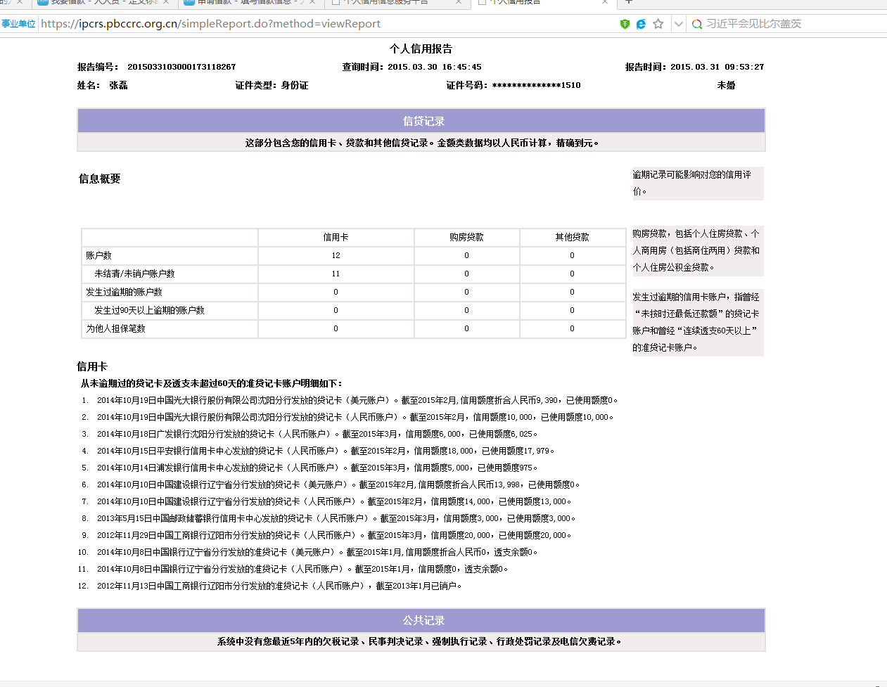Close the 我要借款 tab
887x687 pixels.
tap(166, 2)
